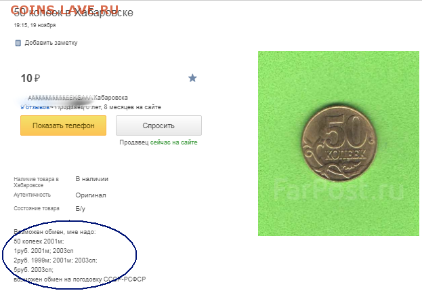Open the seller's отзывов reviews link

click(x=35, y=107)
